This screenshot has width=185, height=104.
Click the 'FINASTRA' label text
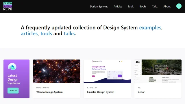92,88
